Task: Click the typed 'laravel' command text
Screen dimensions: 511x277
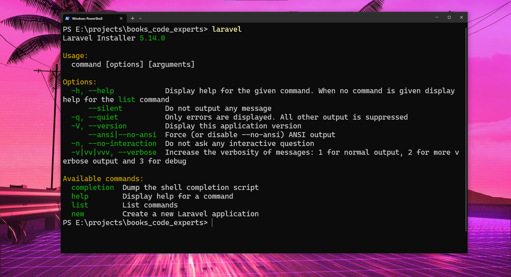Action: pyautogui.click(x=227, y=29)
